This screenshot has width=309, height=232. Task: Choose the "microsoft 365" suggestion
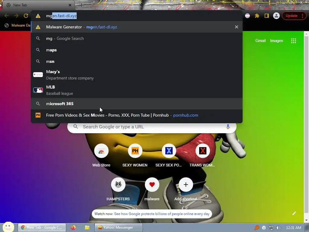coord(137,104)
